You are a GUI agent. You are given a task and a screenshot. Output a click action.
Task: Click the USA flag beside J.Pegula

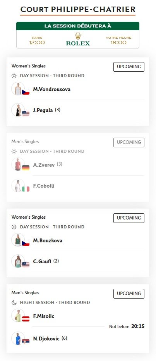click(x=26, y=113)
